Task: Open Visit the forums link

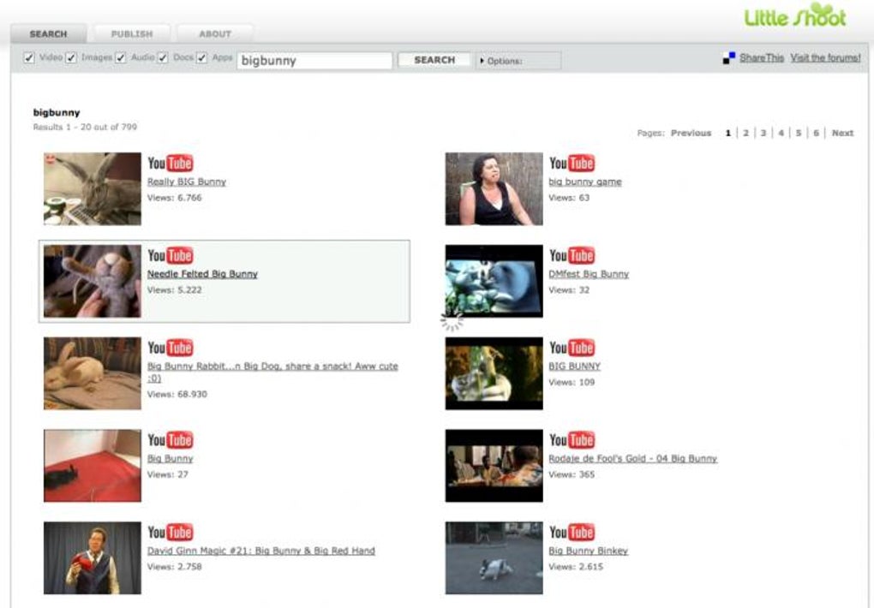Action: tap(825, 57)
